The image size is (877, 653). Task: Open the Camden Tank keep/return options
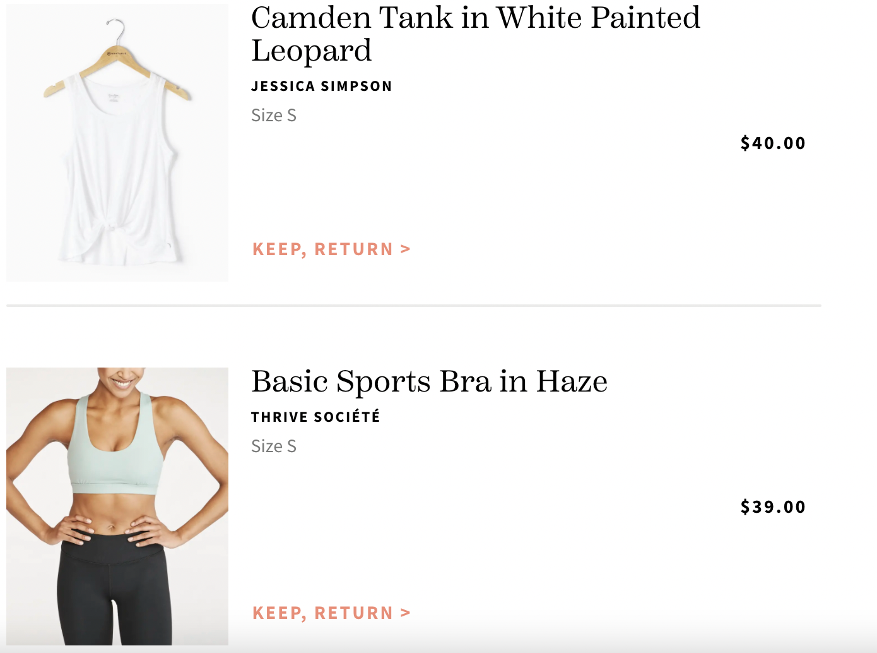tap(331, 249)
